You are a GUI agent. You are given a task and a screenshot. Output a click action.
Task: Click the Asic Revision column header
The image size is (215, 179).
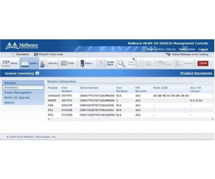[x=122, y=89]
